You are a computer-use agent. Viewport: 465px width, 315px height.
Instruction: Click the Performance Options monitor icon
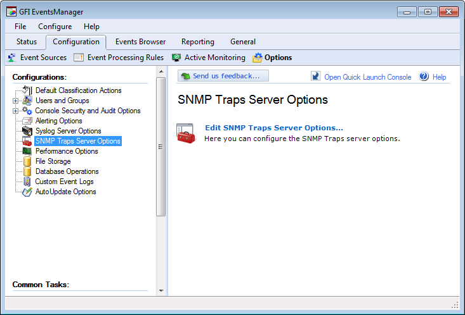[27, 151]
